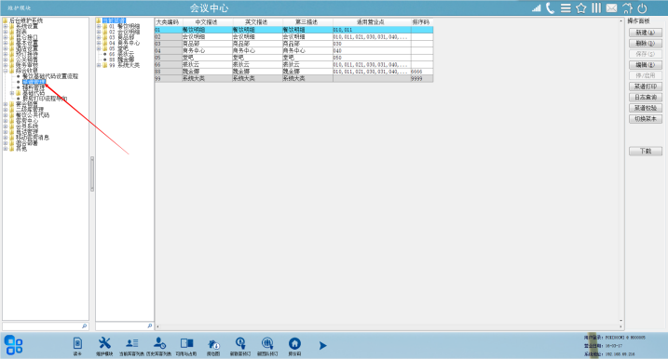Screen dimensions: 668x359
Task: Click the star favorites icon in header
Action: [580, 8]
